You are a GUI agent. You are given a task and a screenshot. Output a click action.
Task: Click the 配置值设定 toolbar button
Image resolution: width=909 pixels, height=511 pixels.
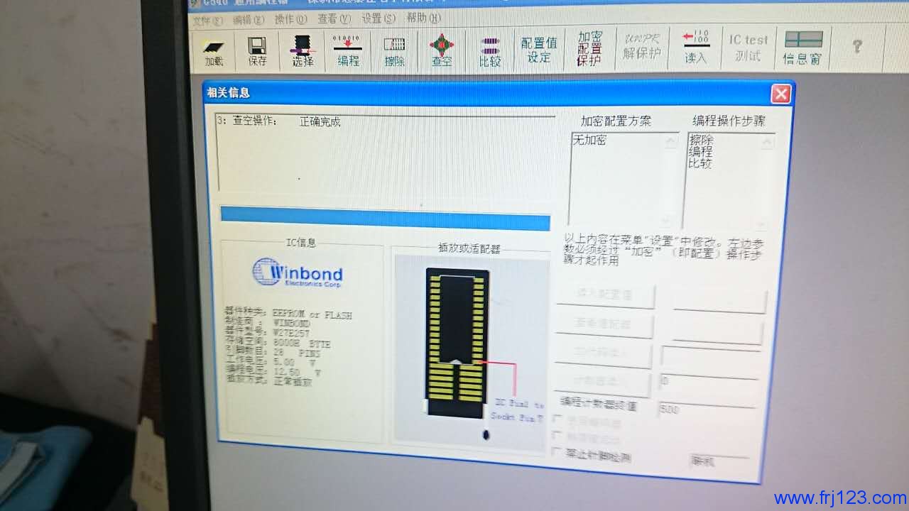539,50
